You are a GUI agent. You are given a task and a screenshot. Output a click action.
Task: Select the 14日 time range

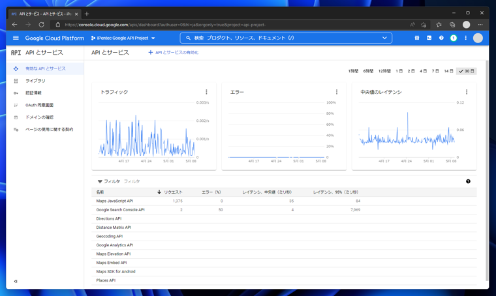(448, 71)
